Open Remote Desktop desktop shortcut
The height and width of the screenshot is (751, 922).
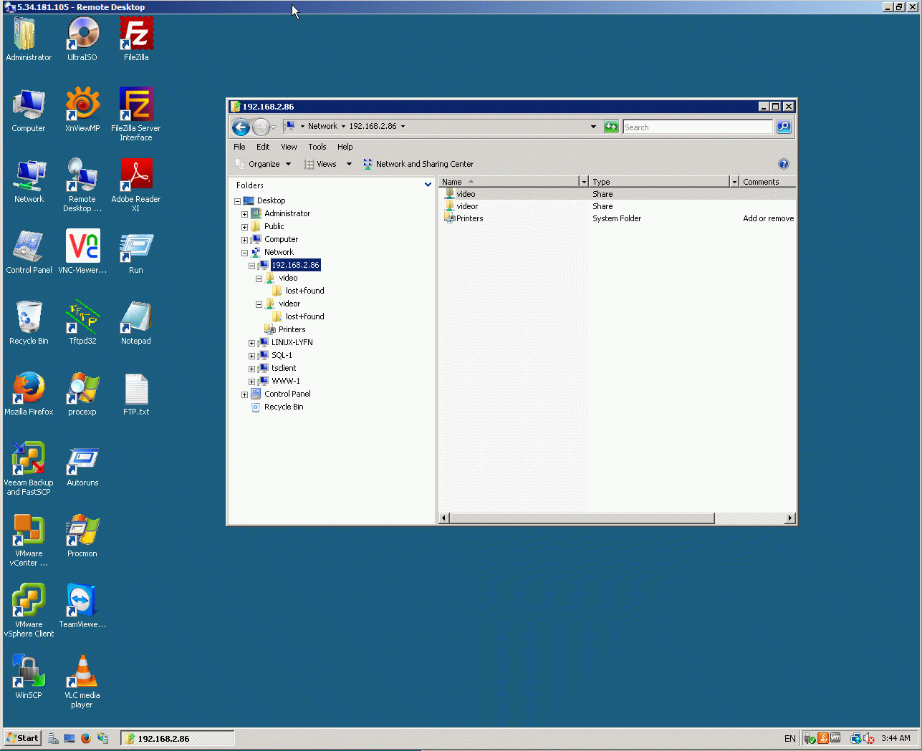pos(82,185)
